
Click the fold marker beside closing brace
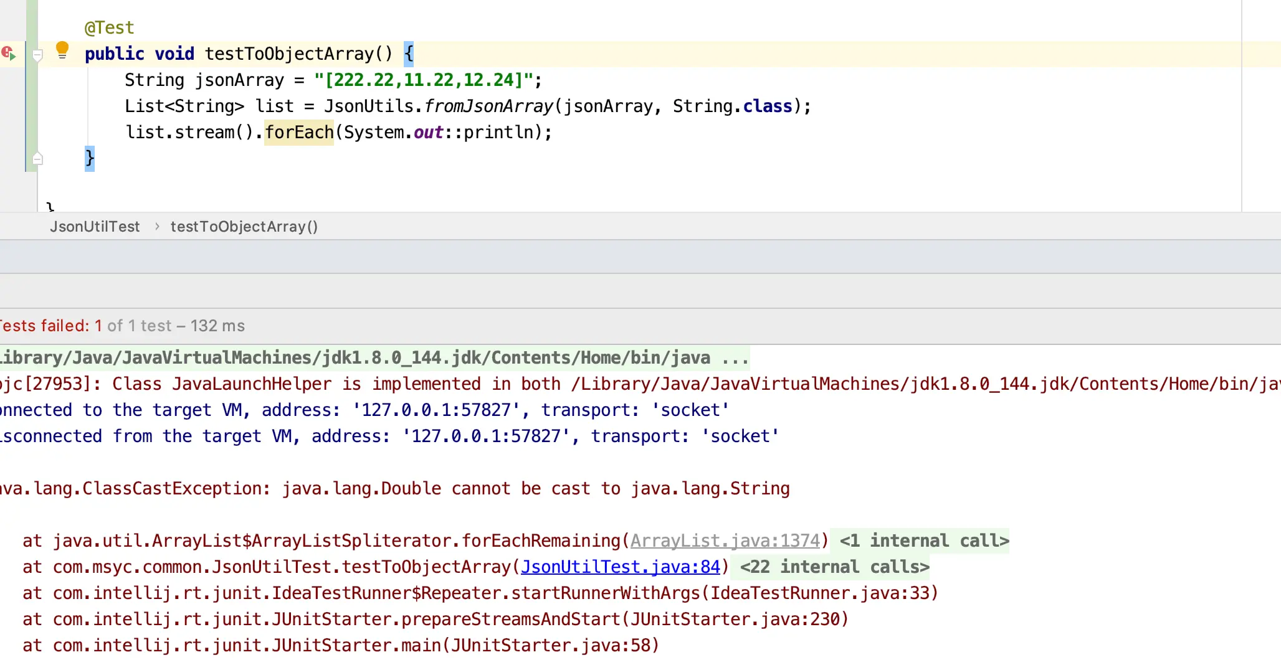click(x=37, y=158)
